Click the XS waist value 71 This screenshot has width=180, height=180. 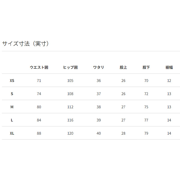tap(39, 81)
